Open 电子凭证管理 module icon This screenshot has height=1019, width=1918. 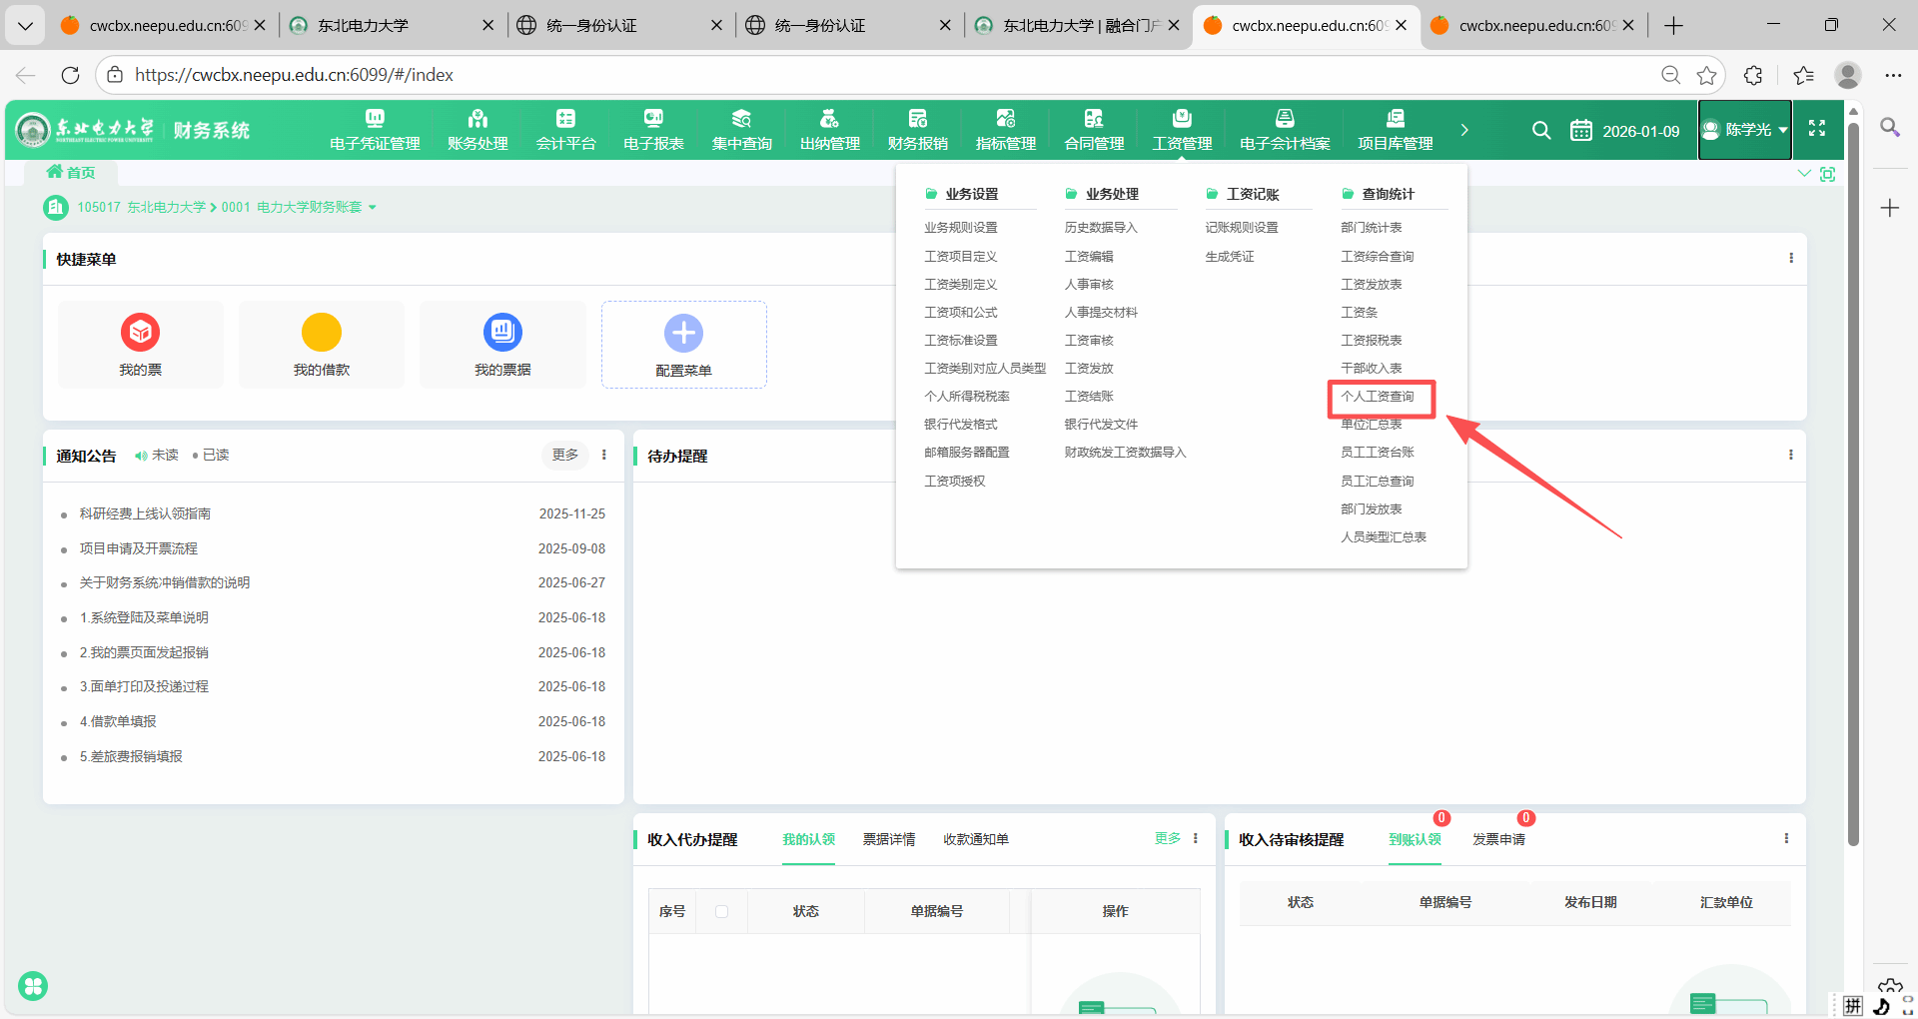375,119
